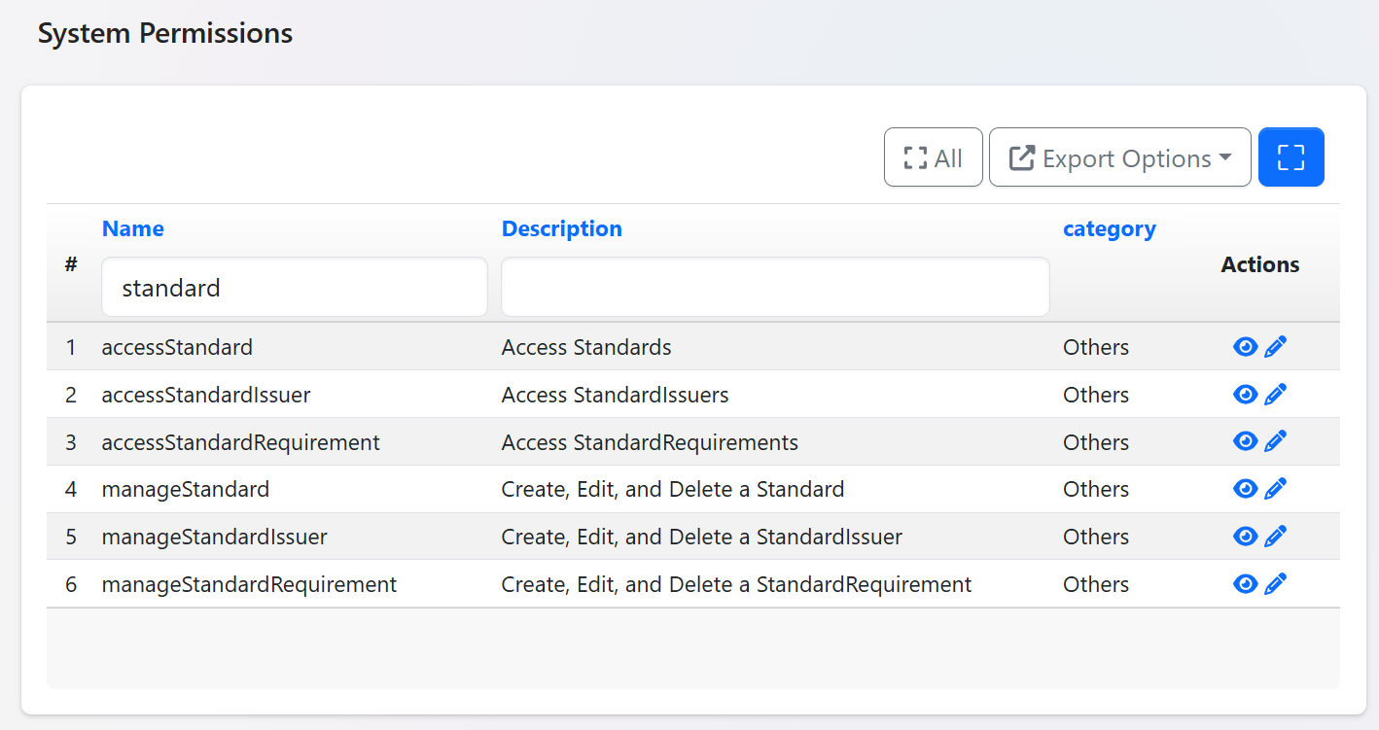The height and width of the screenshot is (730, 1379).
Task: Show details for the manageStandardIssuer permission
Action: point(1245,537)
